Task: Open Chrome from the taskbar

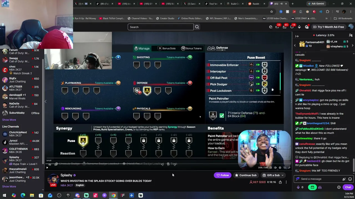Action: (113, 195)
